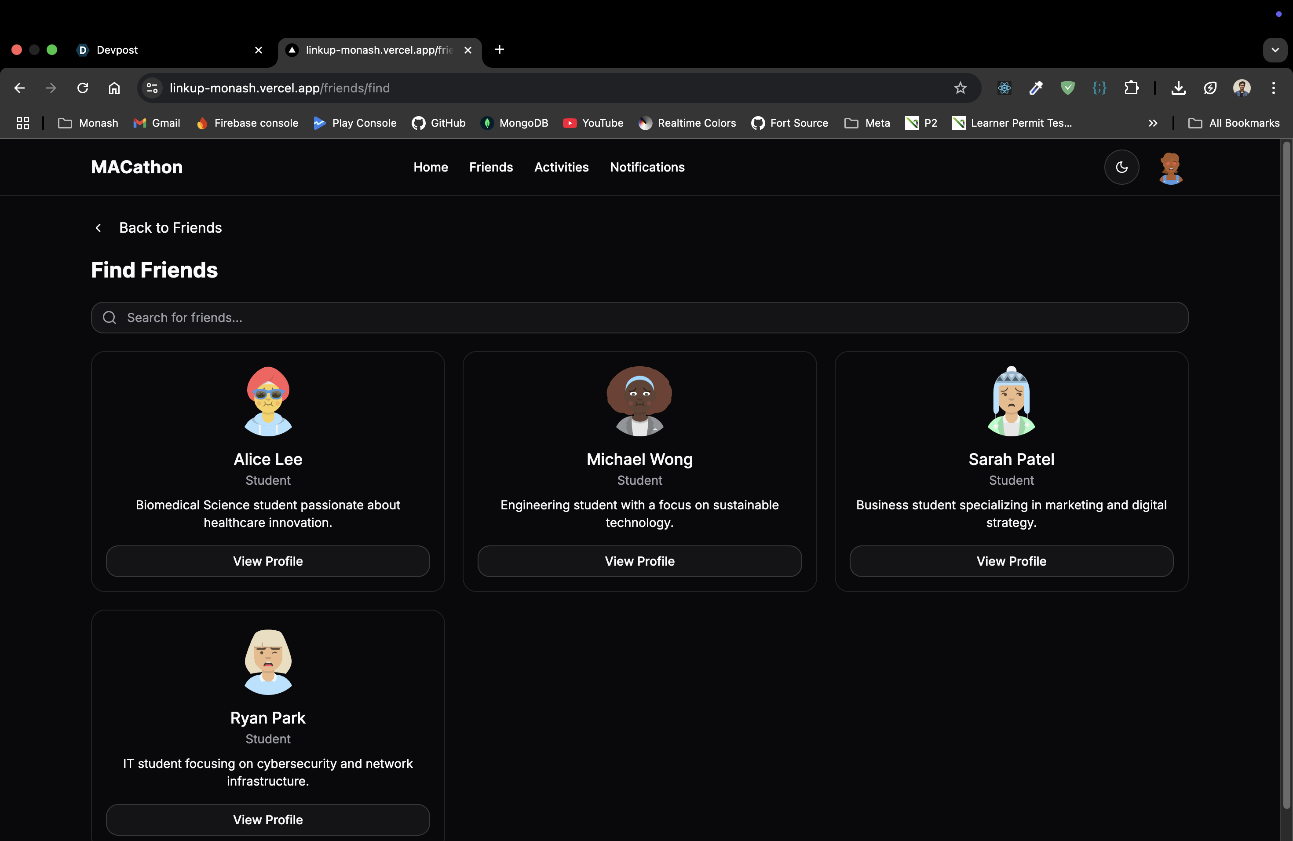Open the green shield extension

(1067, 88)
